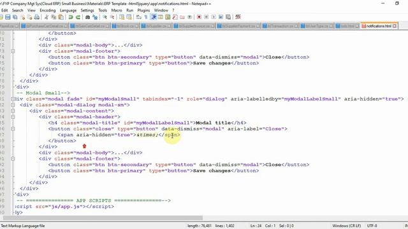Screen dimensions: 408x229
Task: Click the 'APP SCRIPTS' comment line
Action: 94,200
